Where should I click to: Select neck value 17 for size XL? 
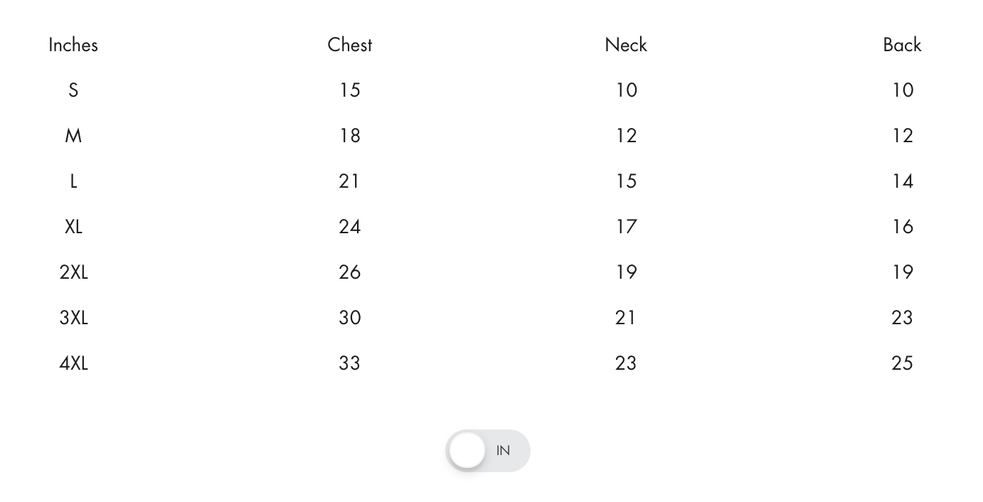coord(626,227)
